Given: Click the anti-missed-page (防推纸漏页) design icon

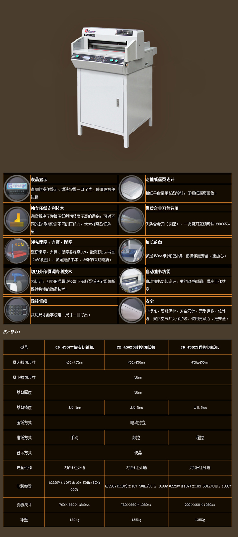Looking at the screenshot, I should [x=132, y=188].
